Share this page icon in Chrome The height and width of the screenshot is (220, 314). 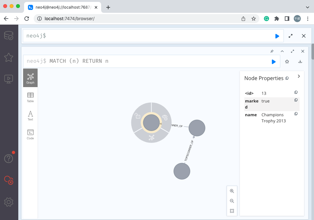tap(243, 19)
